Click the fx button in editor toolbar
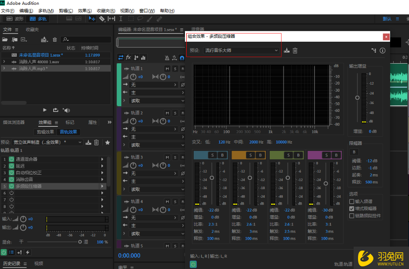This screenshot has height=269, width=409. [x=128, y=57]
